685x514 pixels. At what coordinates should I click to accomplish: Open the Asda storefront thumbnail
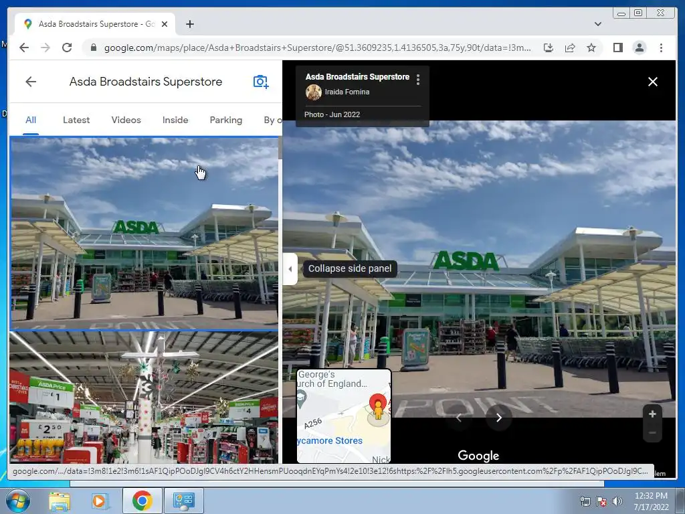coord(144,234)
